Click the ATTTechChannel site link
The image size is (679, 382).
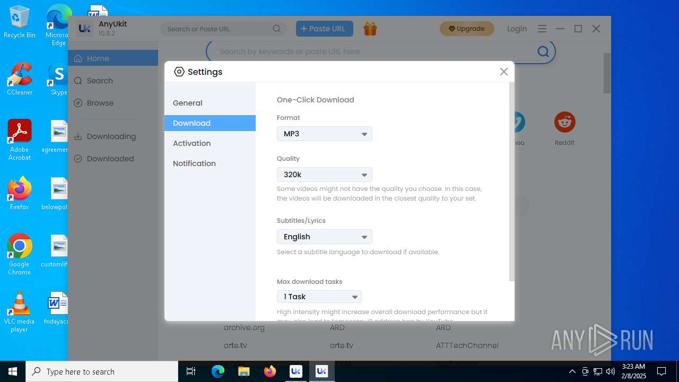tap(467, 345)
